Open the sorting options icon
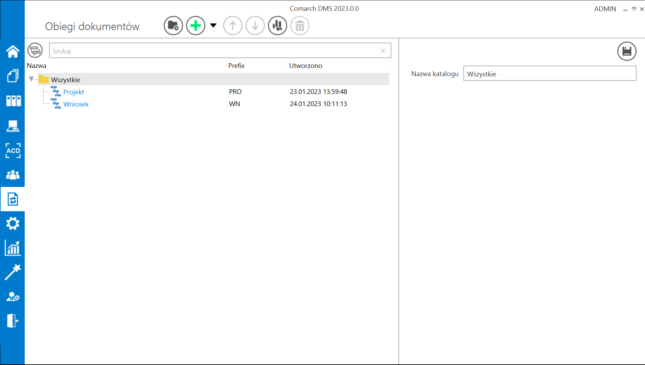The image size is (645, 365). 277,25
